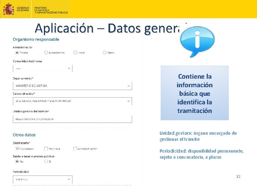Open the Periodicidad dropdown
Image resolution: width=257 pixels, height=193 pixels.
[42, 179]
